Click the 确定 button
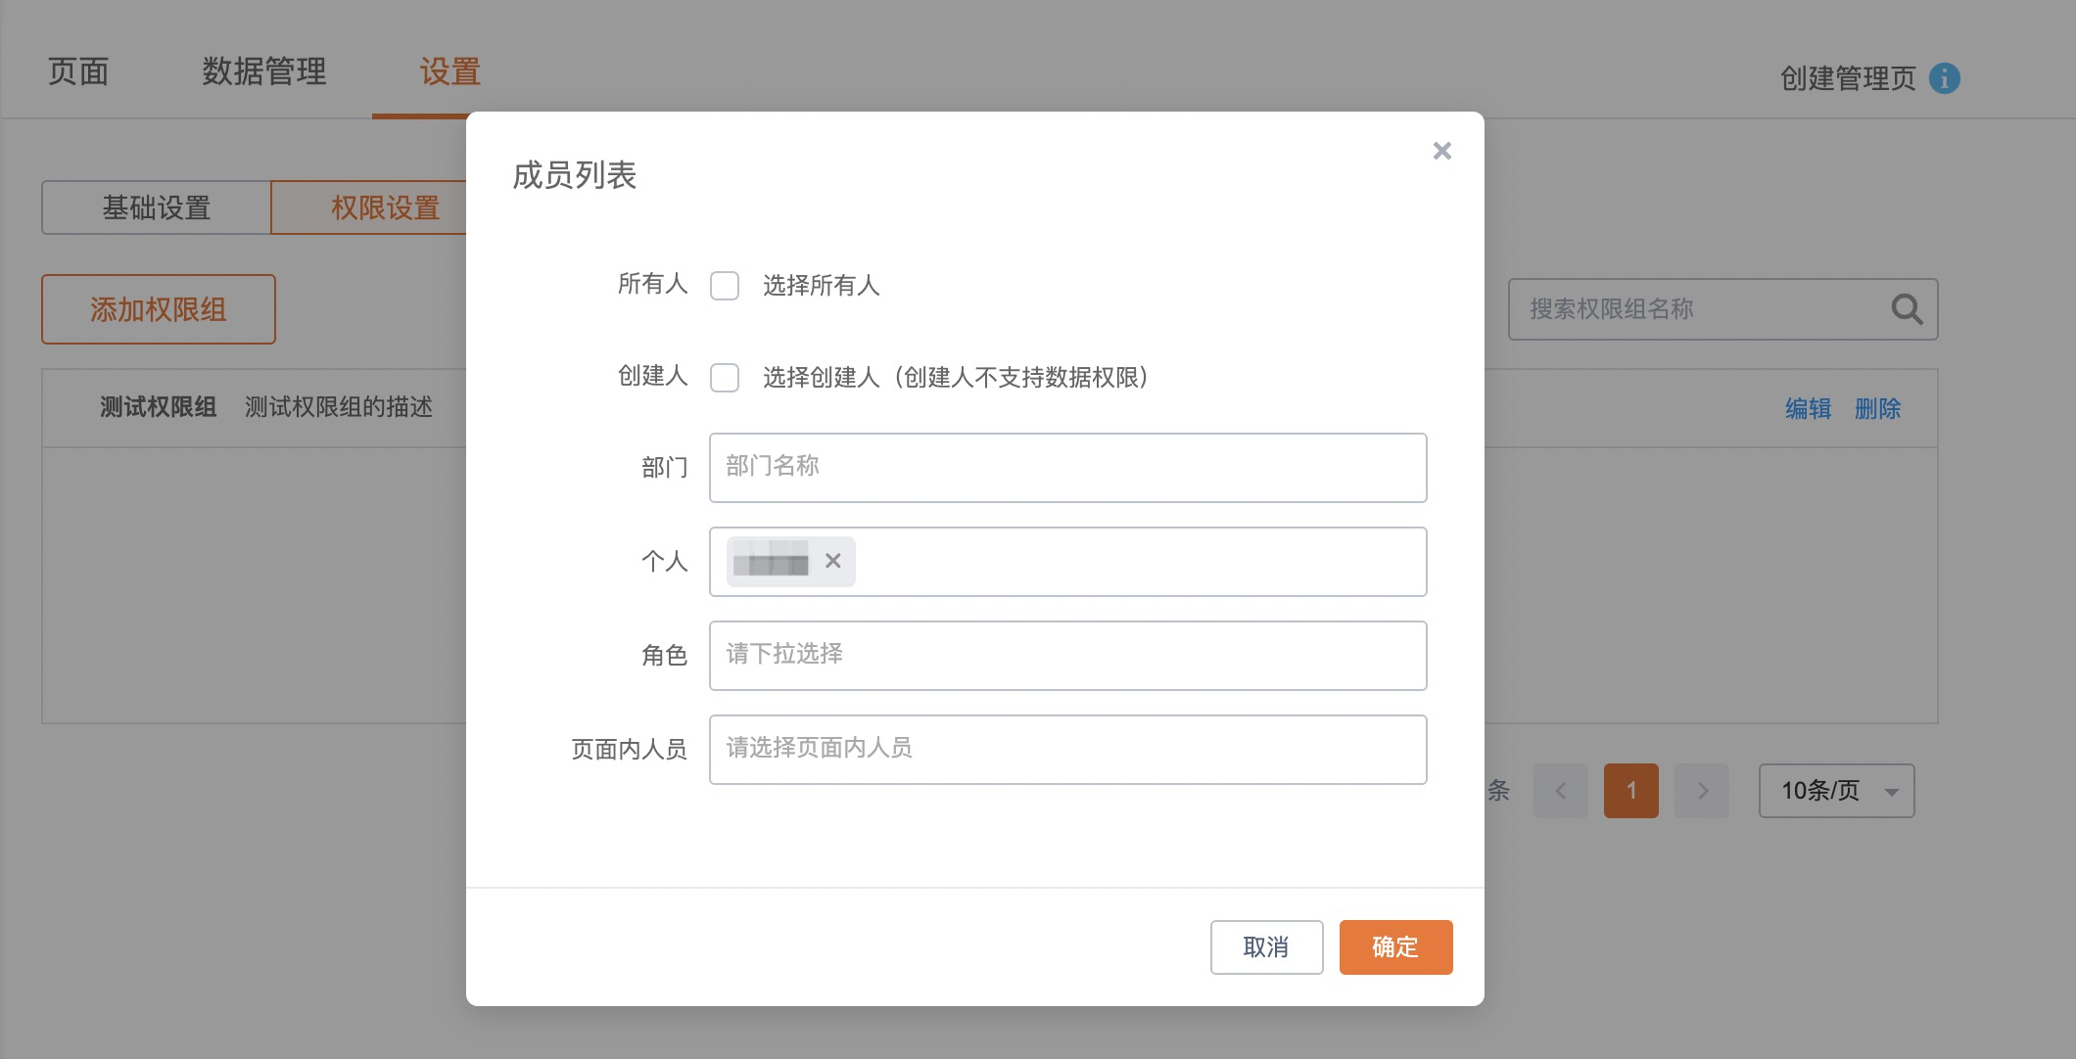The image size is (2076, 1059). (1395, 947)
